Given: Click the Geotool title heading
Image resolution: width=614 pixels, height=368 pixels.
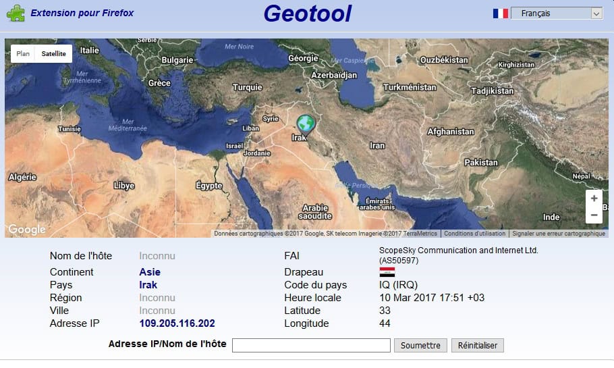Looking at the screenshot, I should pos(308,14).
